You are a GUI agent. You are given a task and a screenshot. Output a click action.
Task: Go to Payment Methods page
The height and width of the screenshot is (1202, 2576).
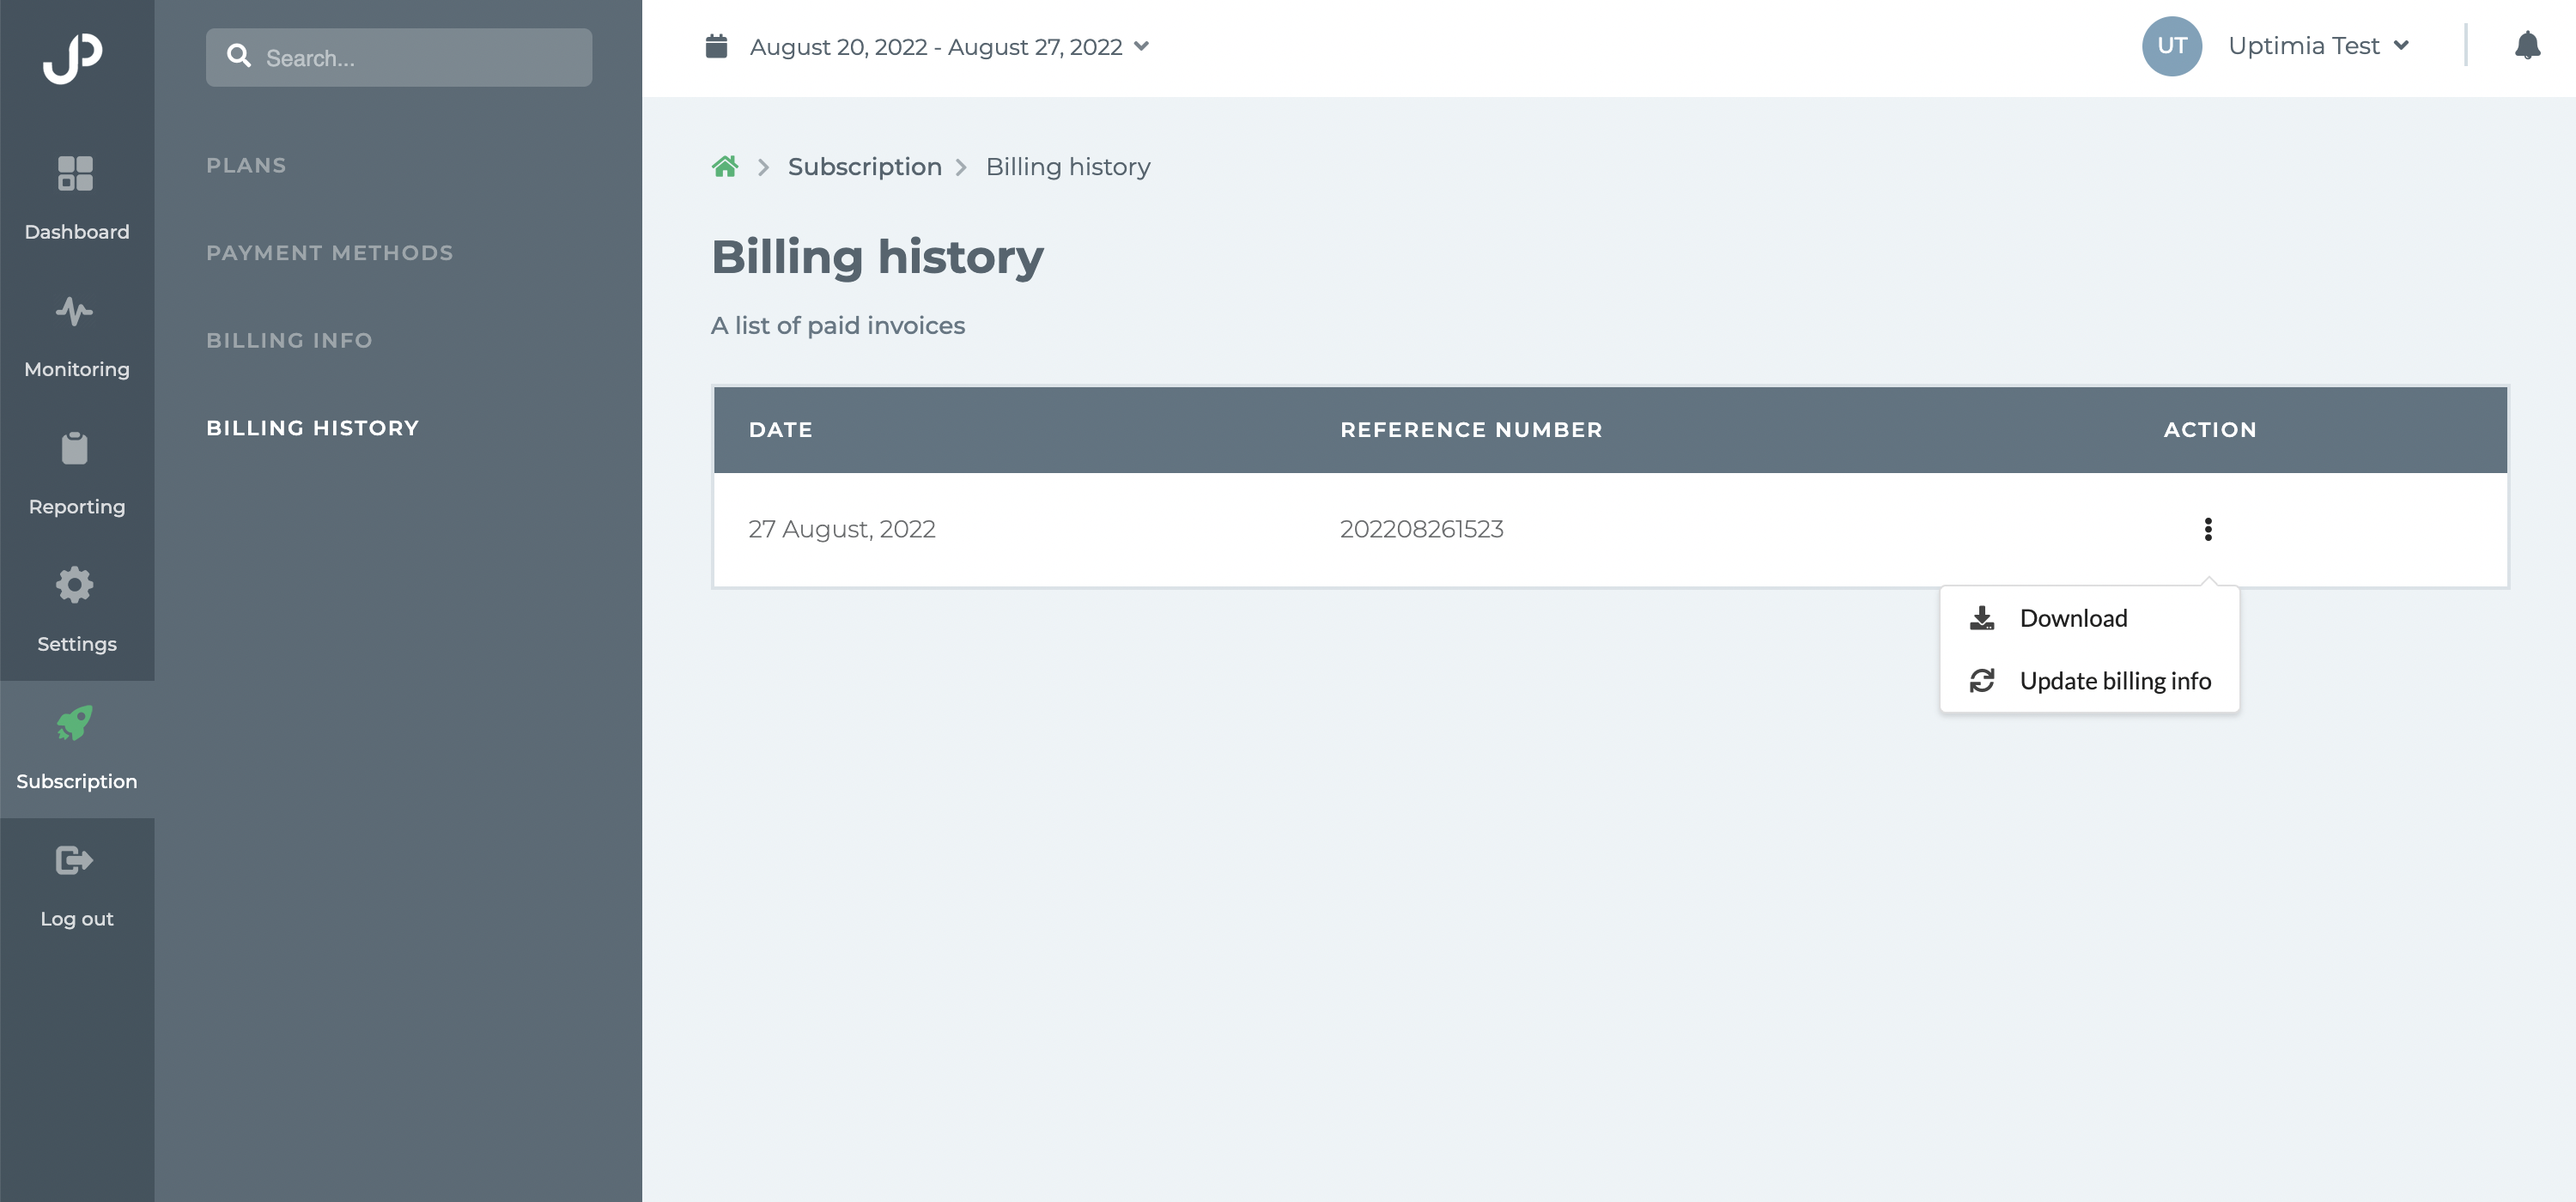pyautogui.click(x=330, y=253)
